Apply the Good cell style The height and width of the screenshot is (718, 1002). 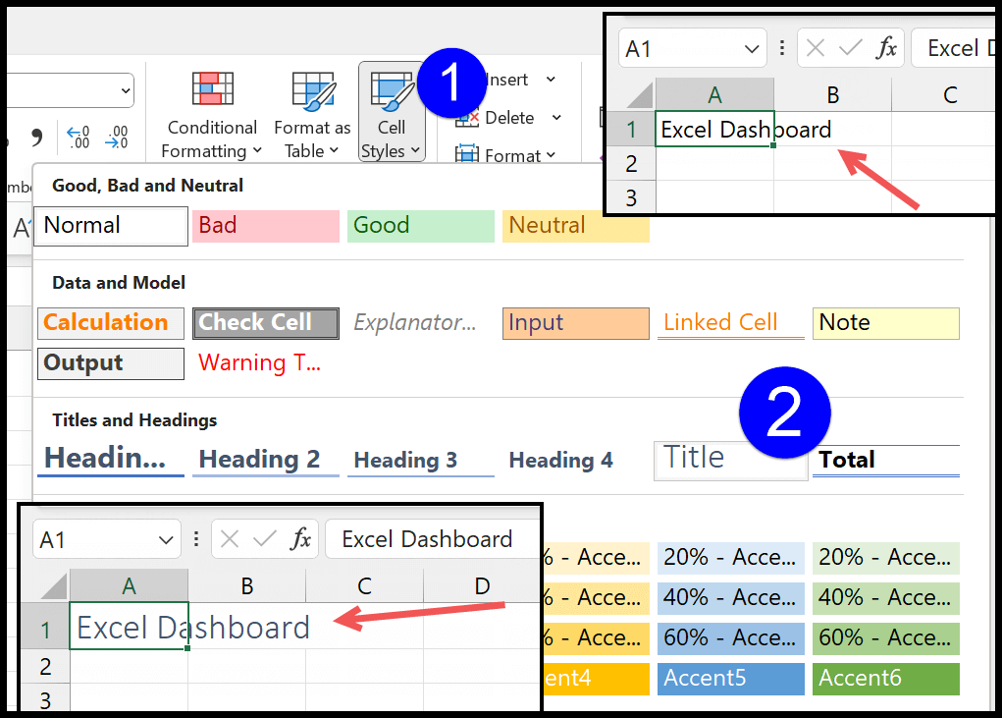pyautogui.click(x=420, y=226)
